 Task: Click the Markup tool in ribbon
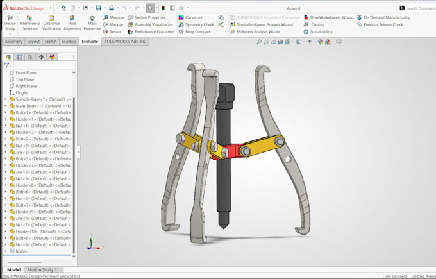(x=113, y=24)
